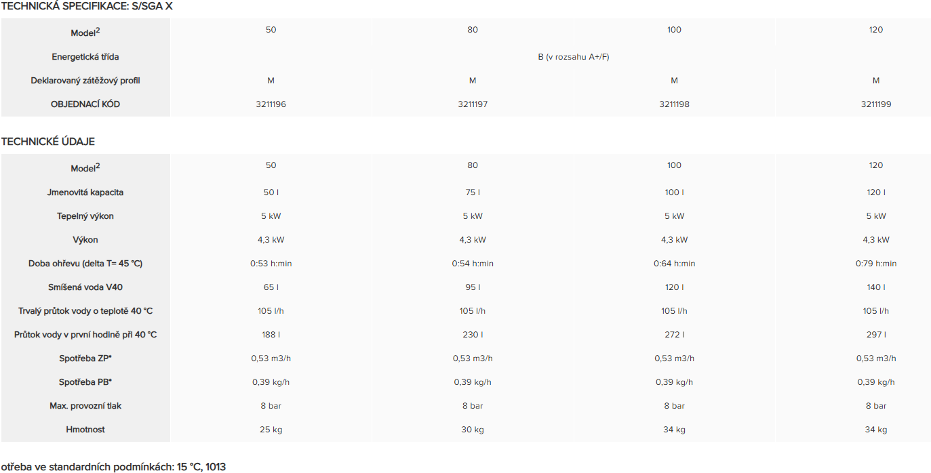Select order code 3211197

pyautogui.click(x=473, y=104)
